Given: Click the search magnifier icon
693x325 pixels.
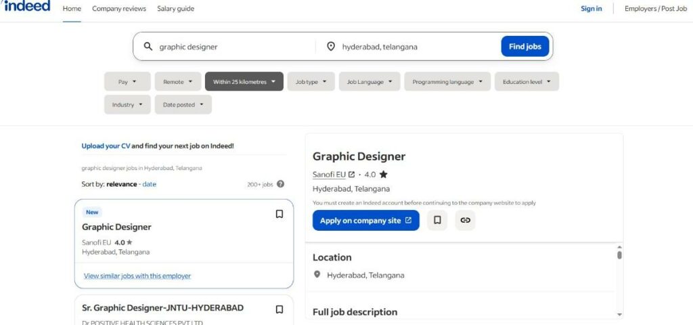Looking at the screenshot, I should point(148,47).
